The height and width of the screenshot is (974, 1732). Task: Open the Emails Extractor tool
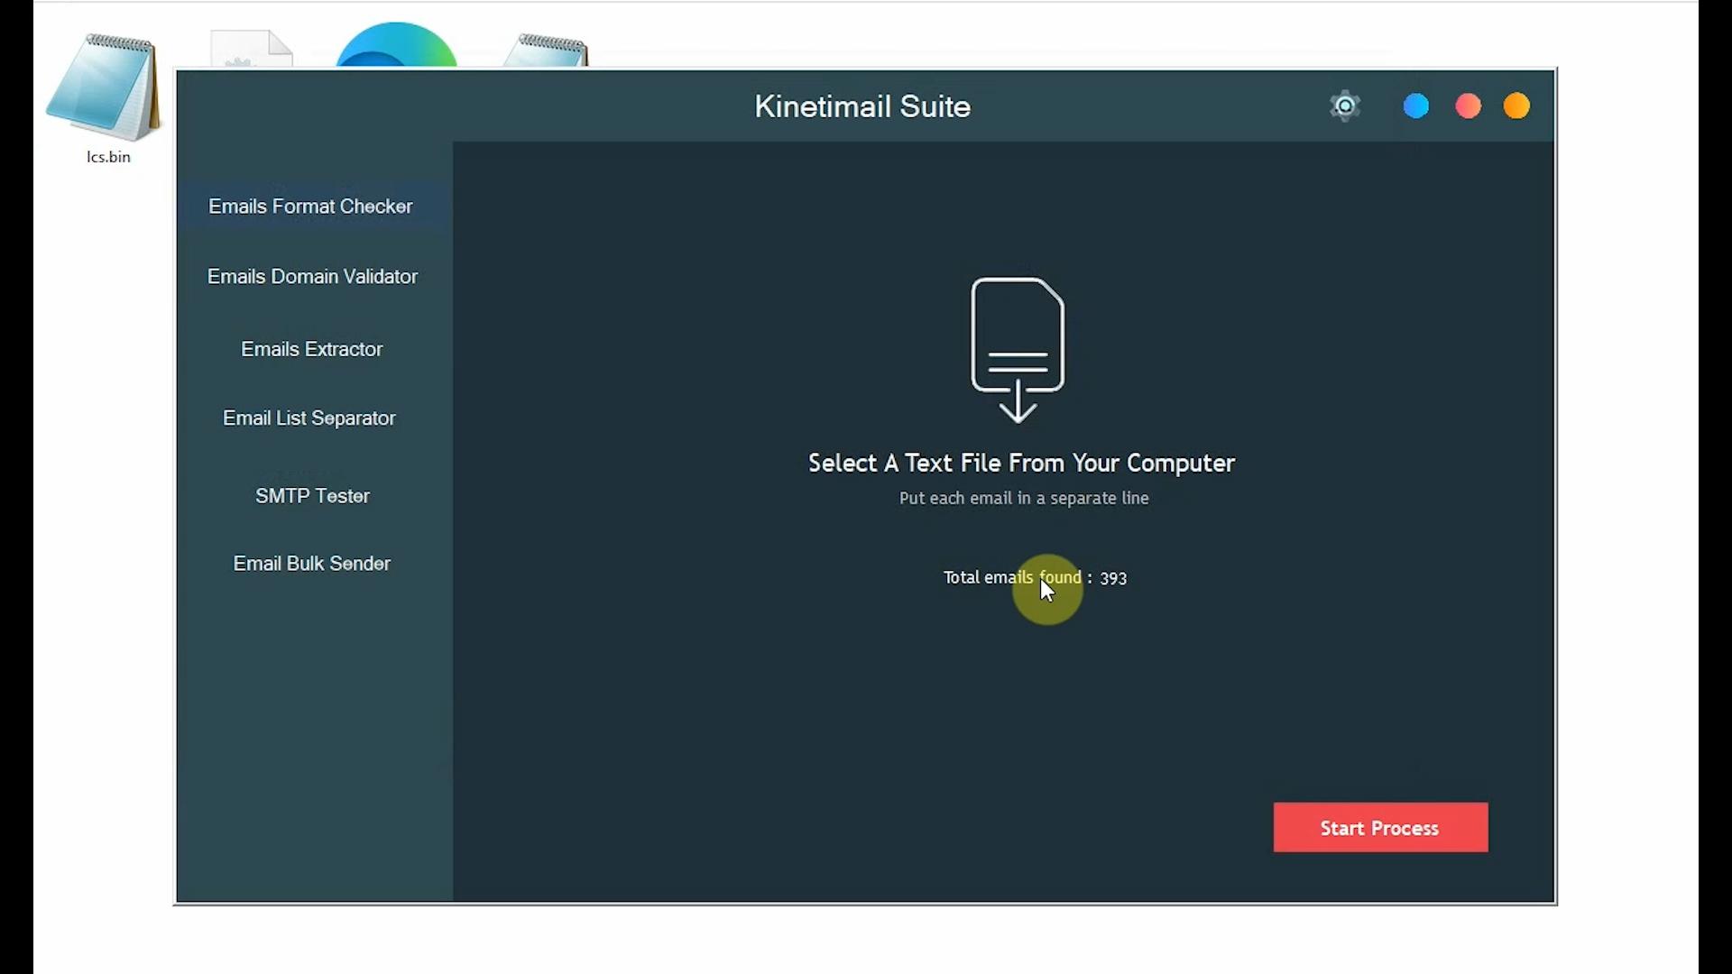pos(311,349)
